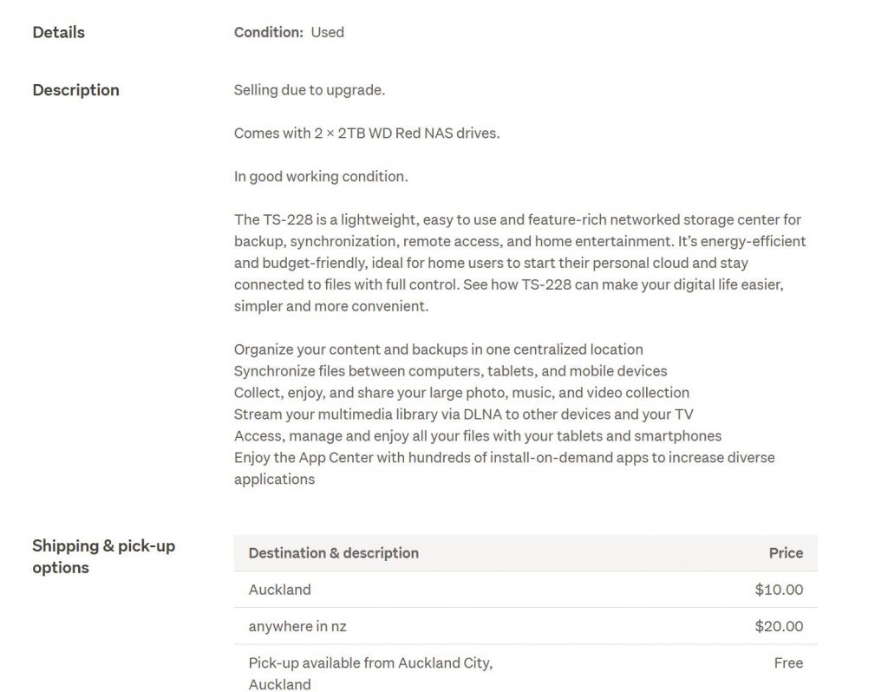Click the $20.00 shipping price
Viewport: 888px width, 692px height.
[779, 626]
